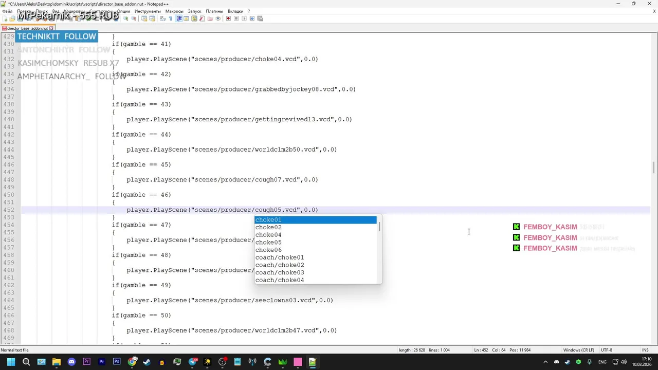Toggle synchronized vertical scrolling icon
The image size is (658, 370).
point(144,18)
